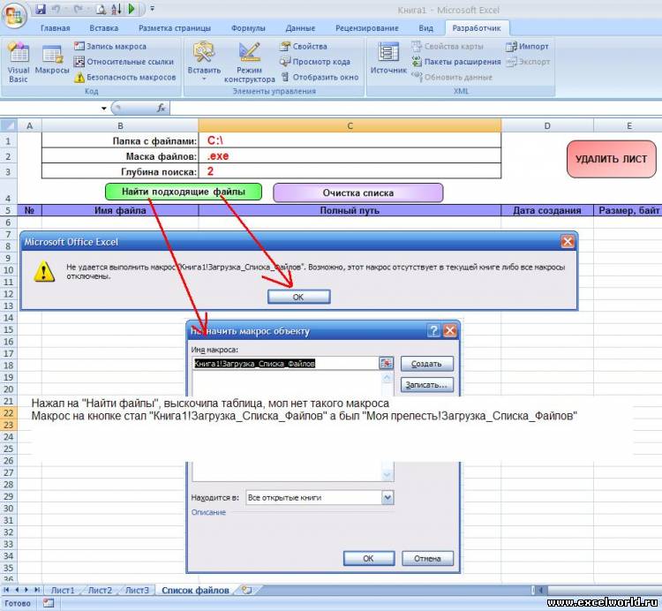This screenshot has width=662, height=611.
Task: Open print preview from quick access toolbar
Action: [101, 9]
